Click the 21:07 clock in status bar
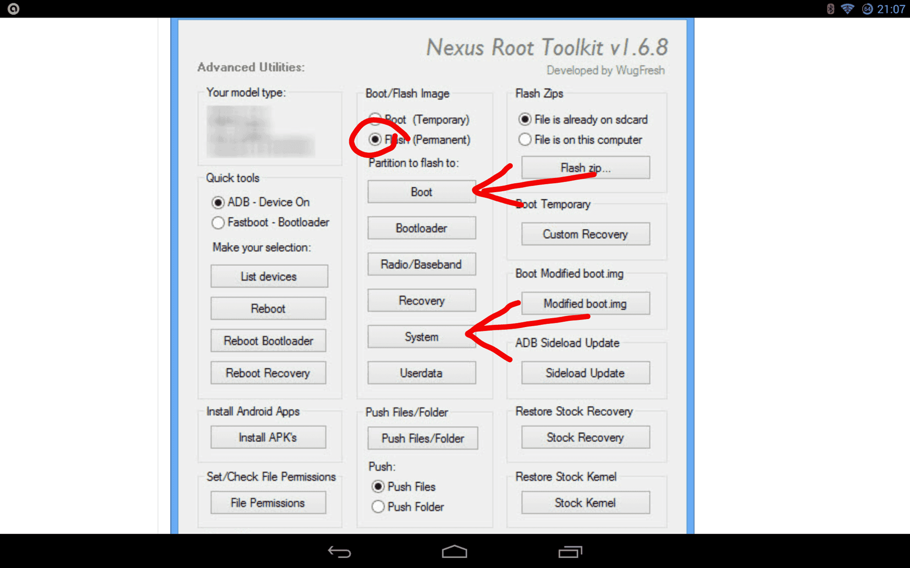The height and width of the screenshot is (568, 910). click(891, 9)
